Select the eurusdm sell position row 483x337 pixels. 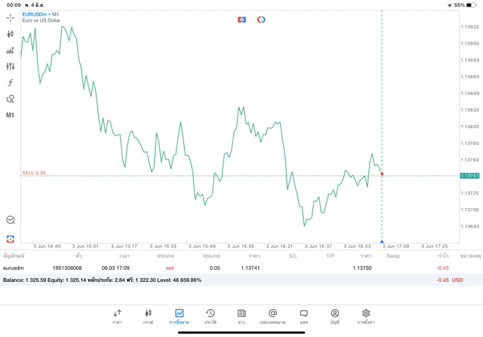coord(226,268)
